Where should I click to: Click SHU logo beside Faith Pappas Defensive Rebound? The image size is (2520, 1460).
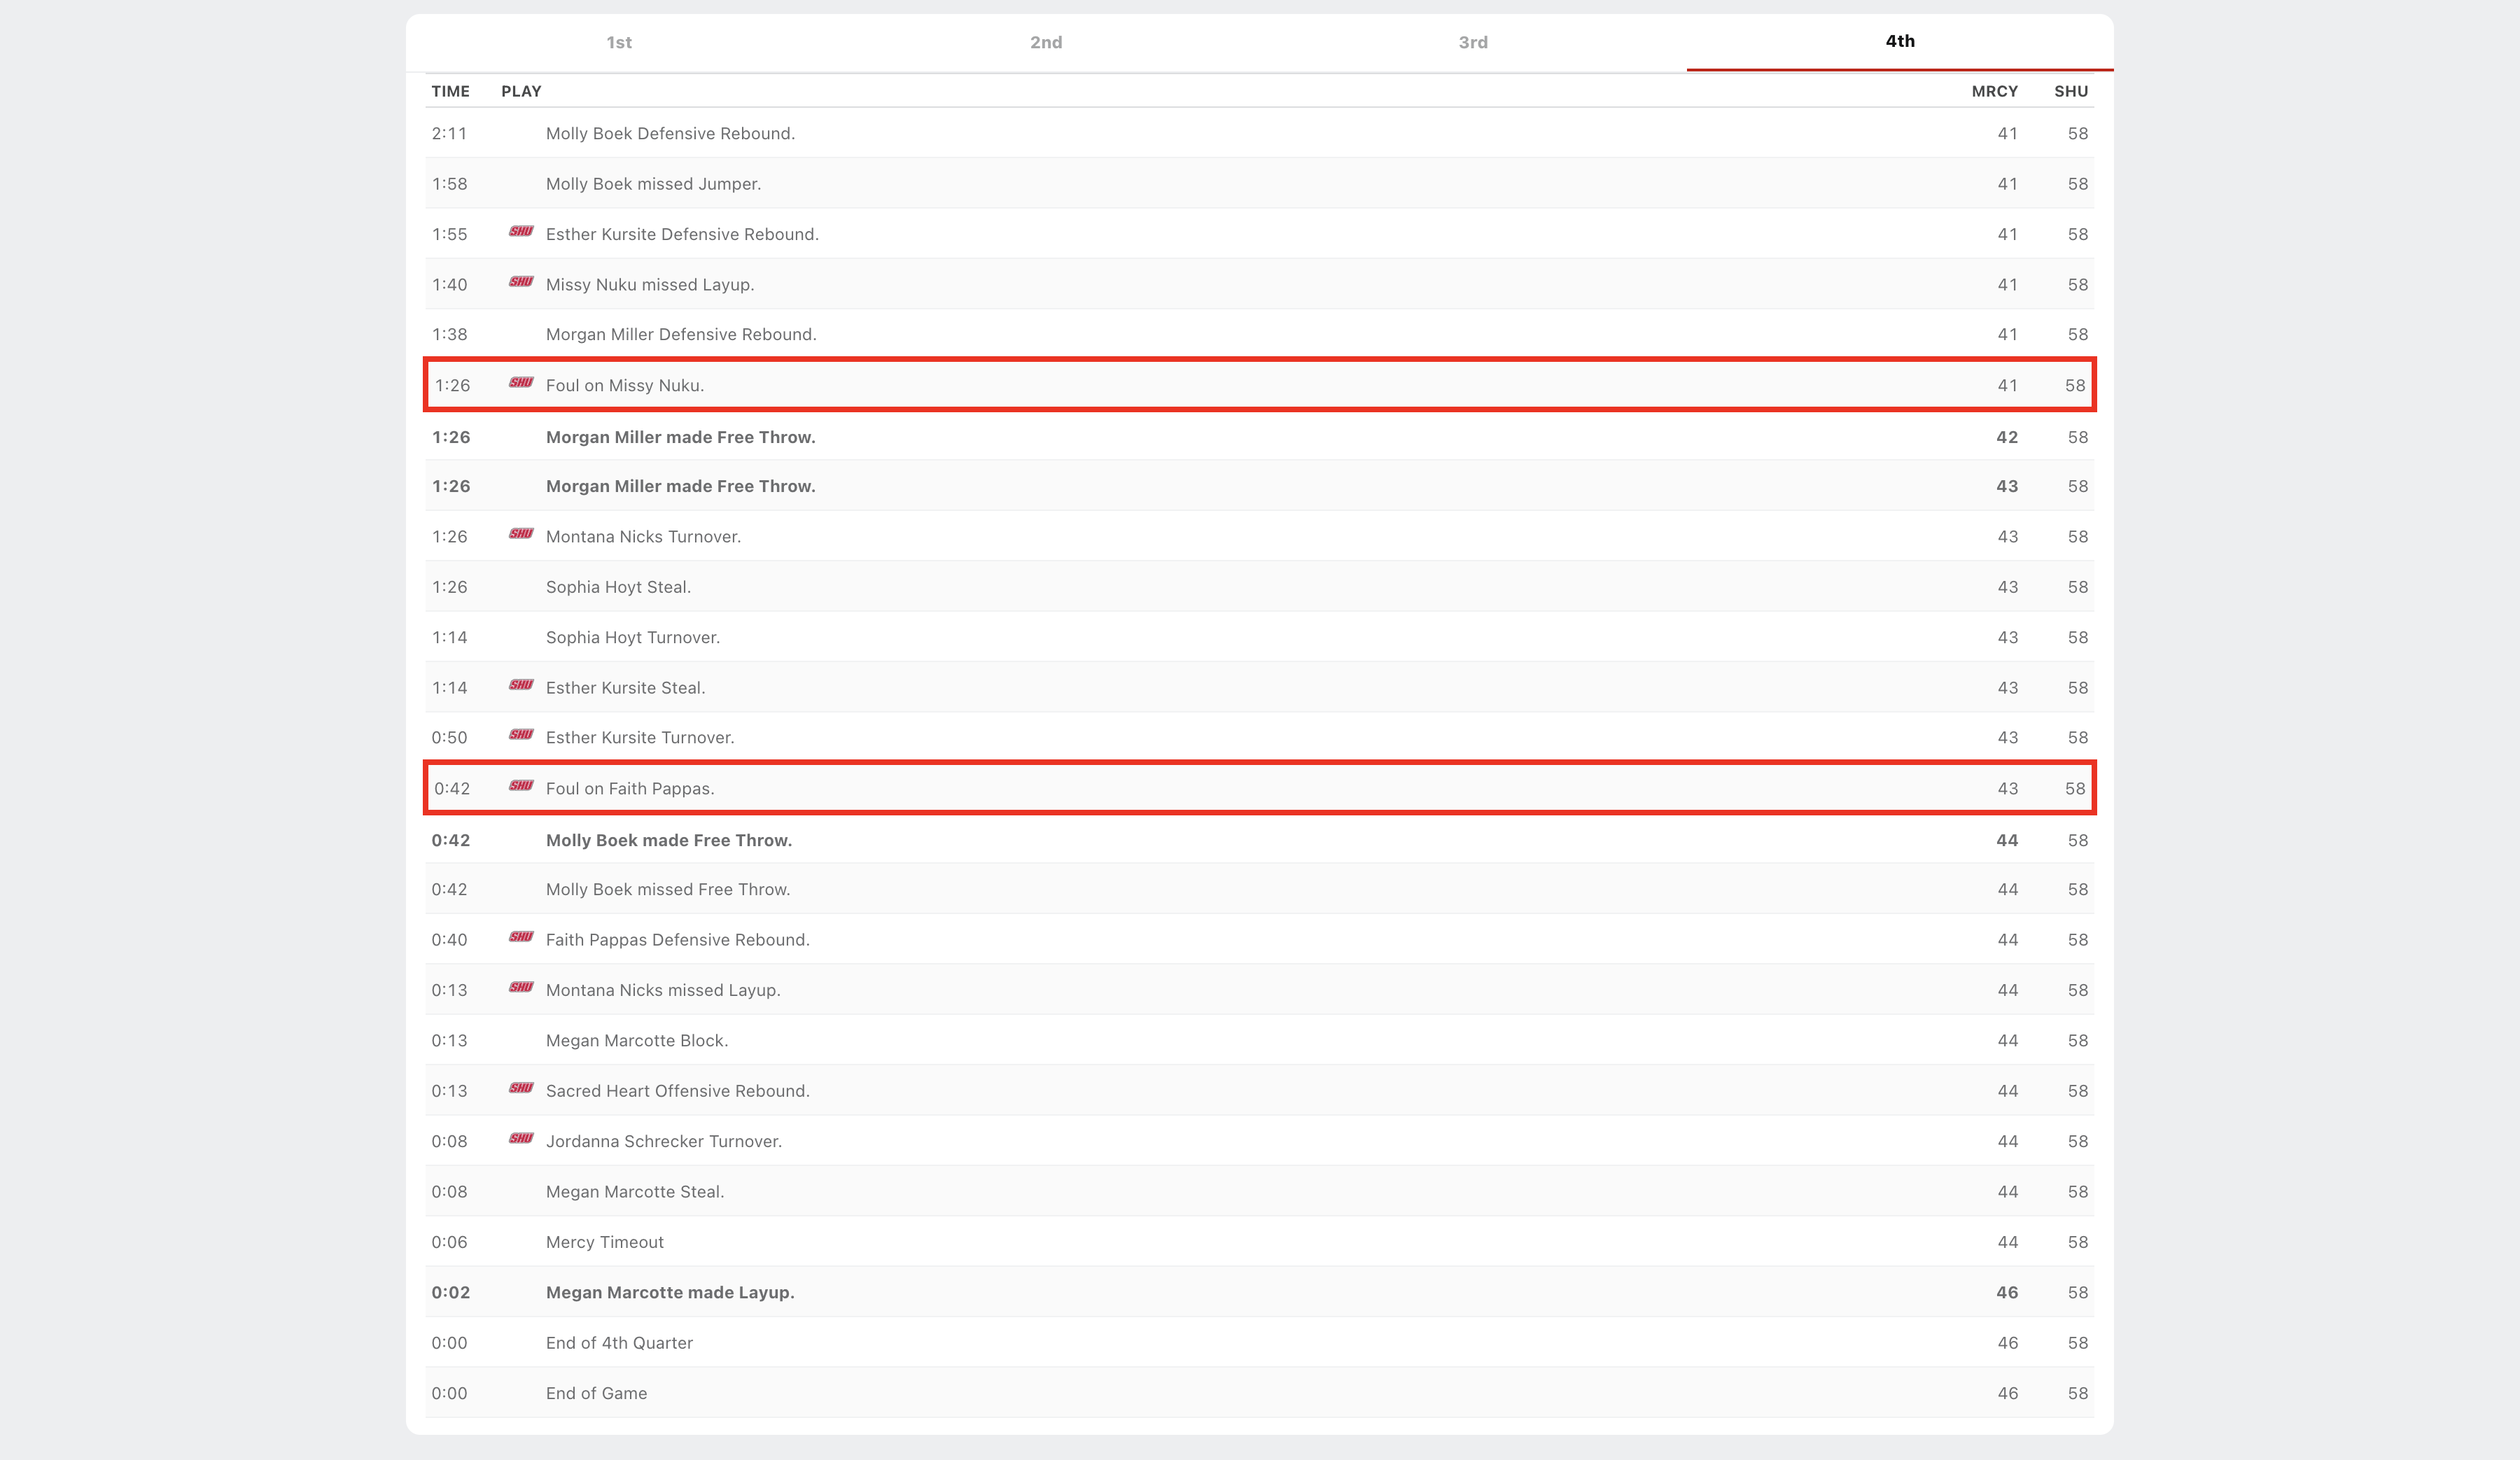click(521, 937)
